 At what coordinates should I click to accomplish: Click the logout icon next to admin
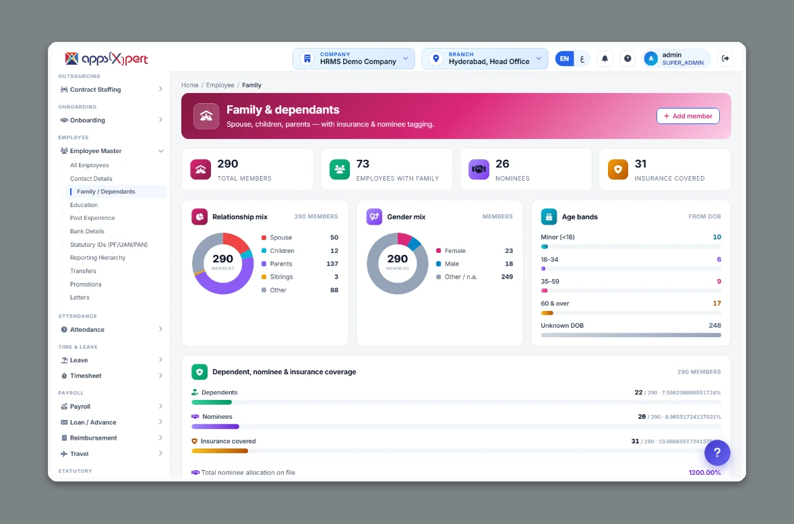(x=725, y=59)
